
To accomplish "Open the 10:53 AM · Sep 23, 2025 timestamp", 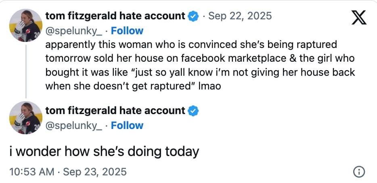I will (x=67, y=172).
